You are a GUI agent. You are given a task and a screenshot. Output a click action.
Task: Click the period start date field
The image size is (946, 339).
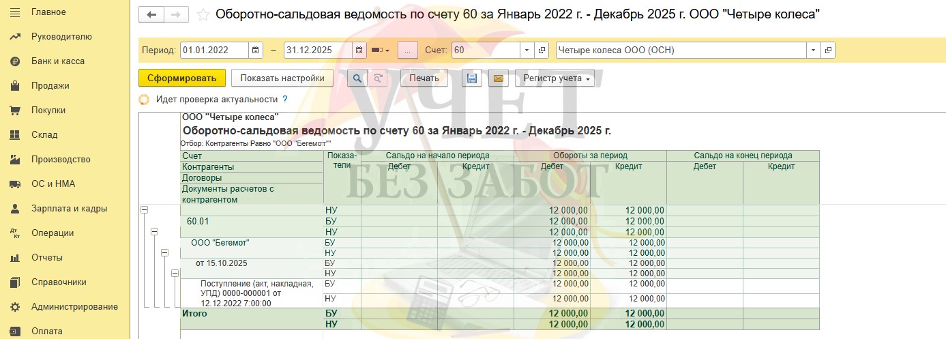[214, 50]
